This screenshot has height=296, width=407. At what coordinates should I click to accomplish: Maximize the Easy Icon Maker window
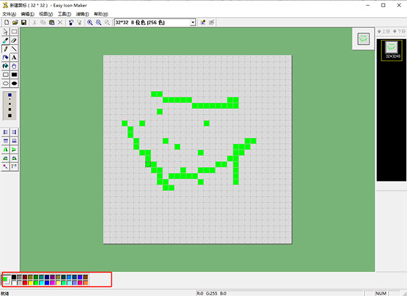point(383,5)
